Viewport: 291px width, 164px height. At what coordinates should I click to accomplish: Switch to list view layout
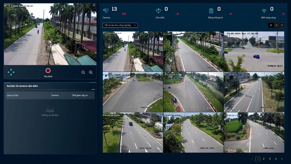tap(276, 25)
